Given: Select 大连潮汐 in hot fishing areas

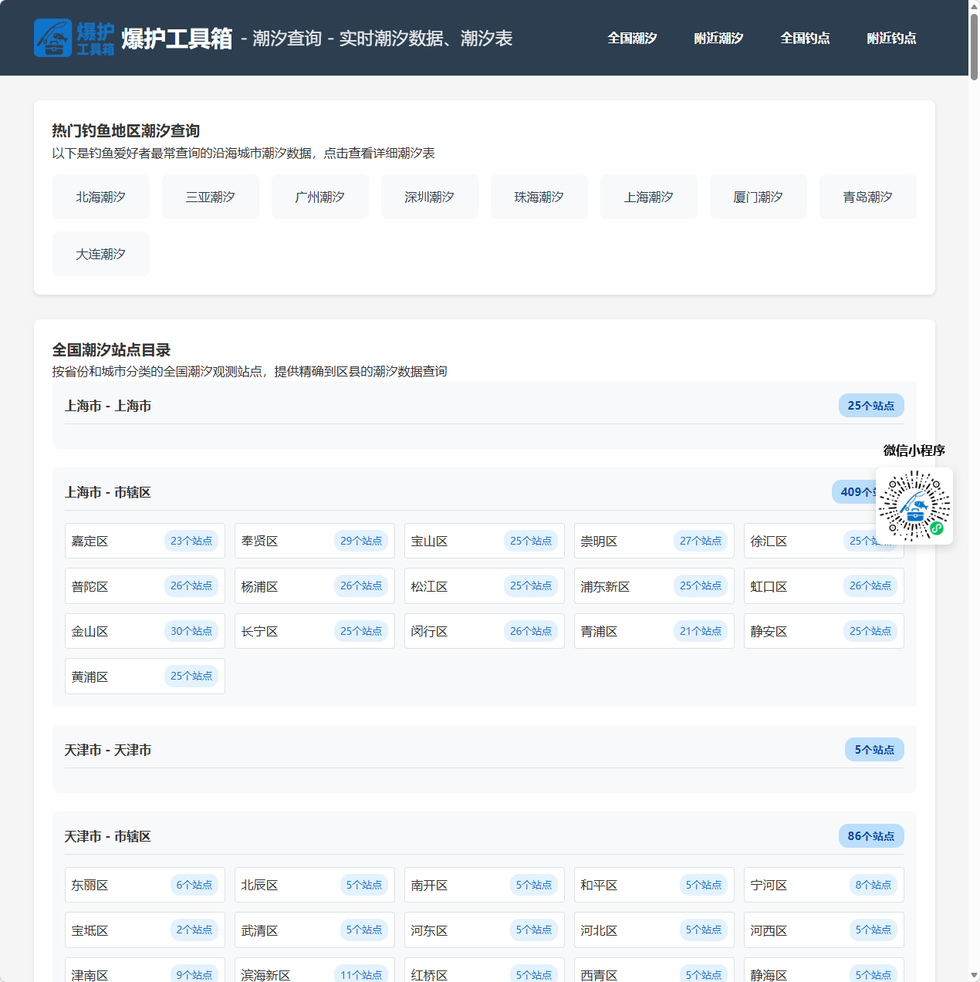Looking at the screenshot, I should pos(100,253).
